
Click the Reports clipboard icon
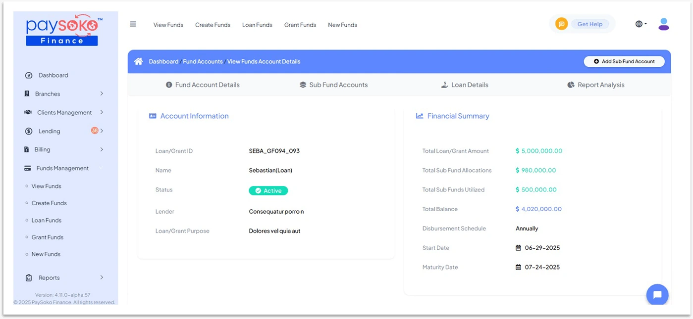(x=29, y=277)
